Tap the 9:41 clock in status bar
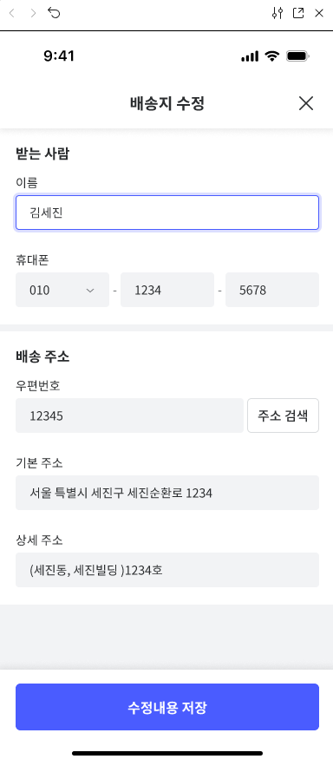 pos(59,56)
